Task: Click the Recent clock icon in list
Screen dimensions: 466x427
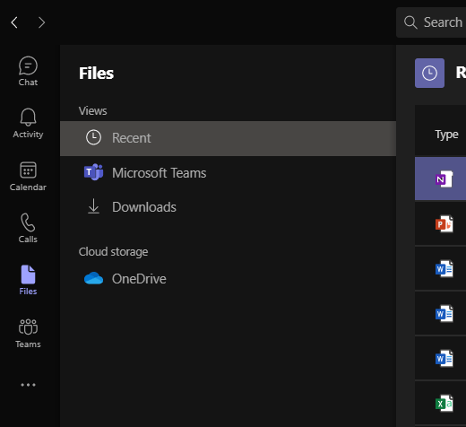Action: click(x=93, y=137)
